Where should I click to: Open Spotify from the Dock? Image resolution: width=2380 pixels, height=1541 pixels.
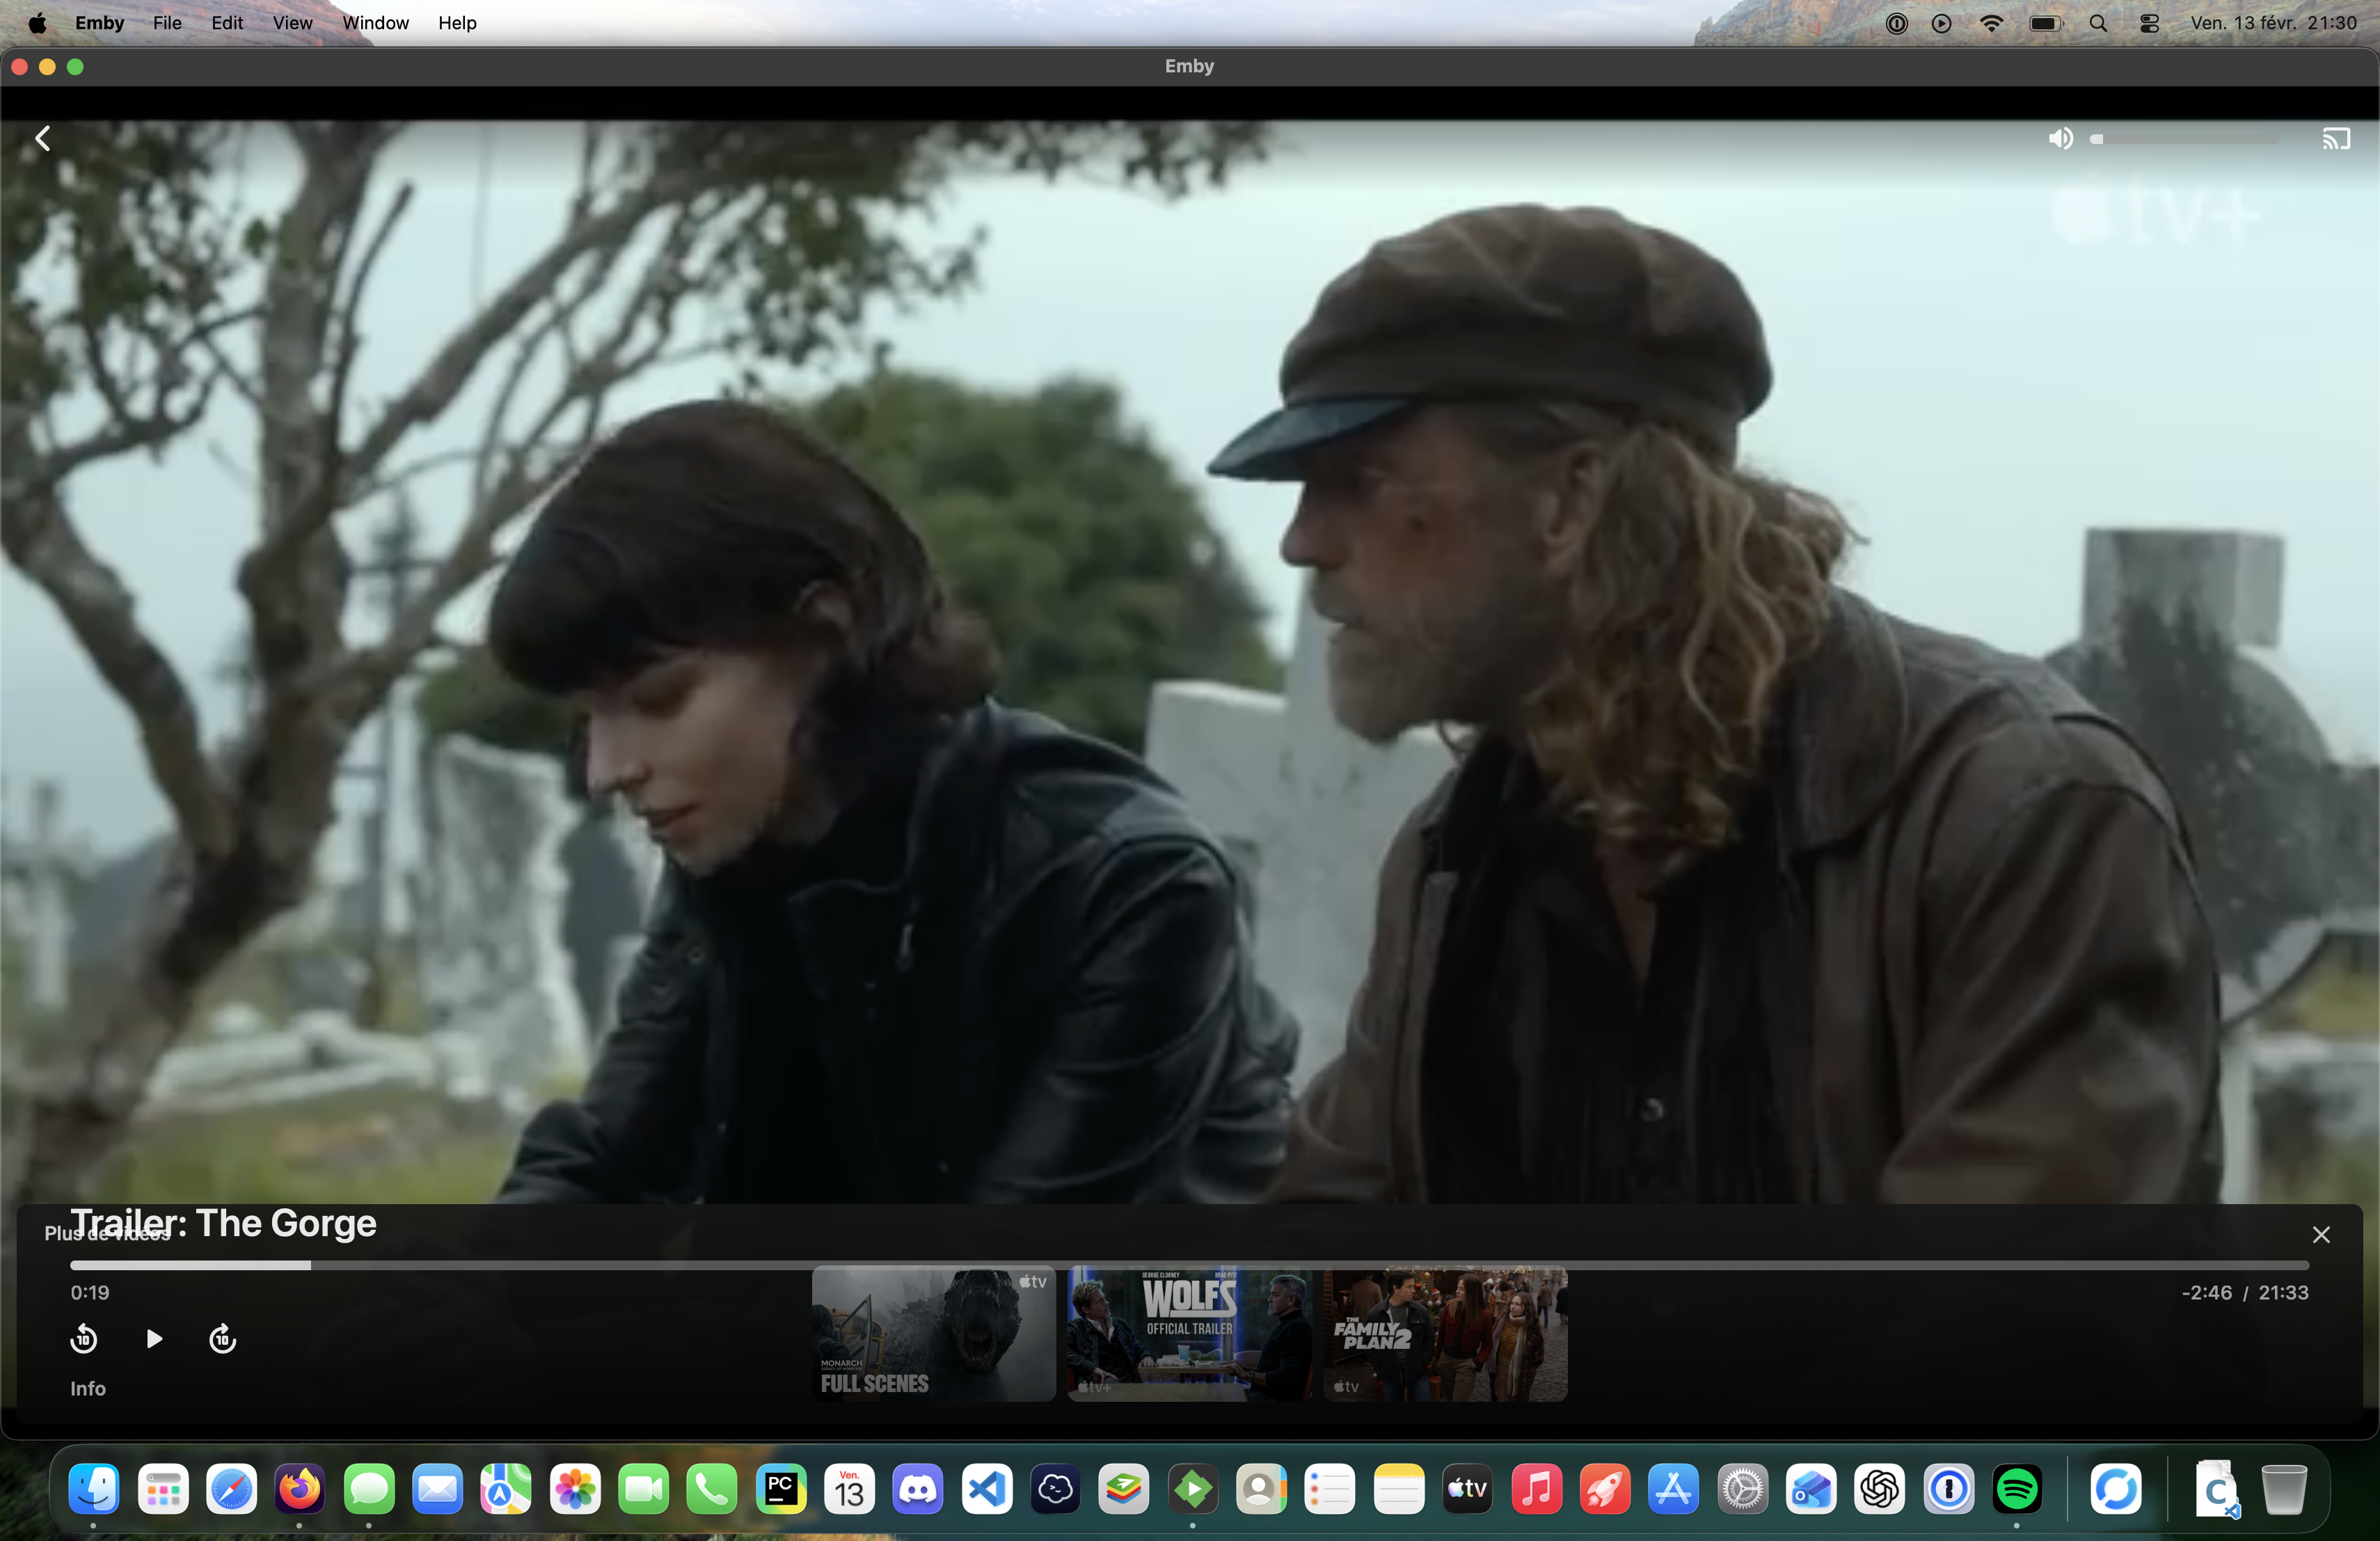click(x=2016, y=1489)
